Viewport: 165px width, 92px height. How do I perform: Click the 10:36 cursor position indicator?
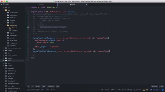tap(47, 90)
